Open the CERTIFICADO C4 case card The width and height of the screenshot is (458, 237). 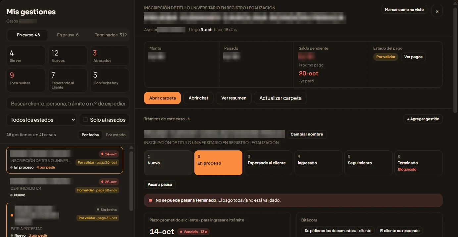pyautogui.click(x=65, y=187)
